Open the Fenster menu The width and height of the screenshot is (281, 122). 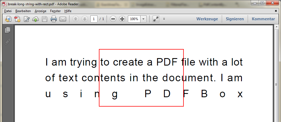pyautogui.click(x=55, y=11)
